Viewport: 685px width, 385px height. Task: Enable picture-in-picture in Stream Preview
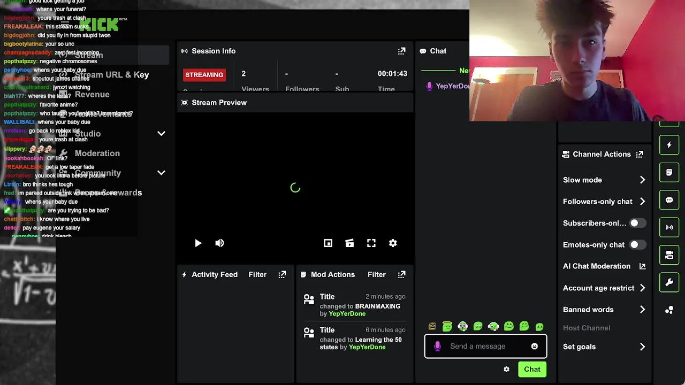[328, 243]
